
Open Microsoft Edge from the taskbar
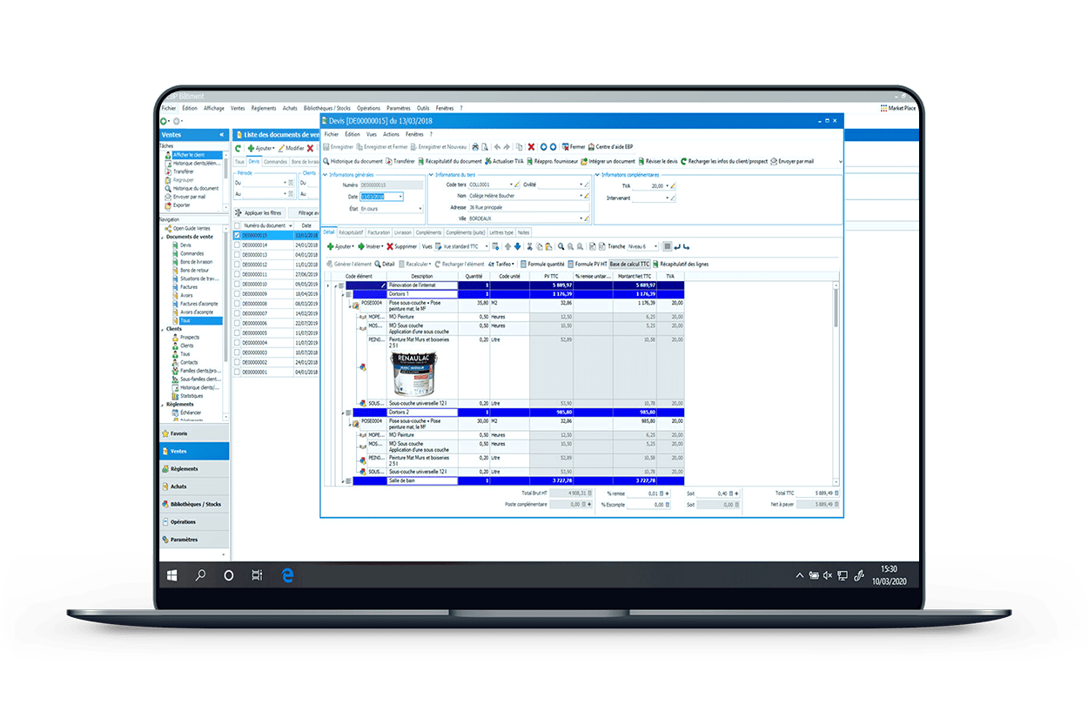285,574
